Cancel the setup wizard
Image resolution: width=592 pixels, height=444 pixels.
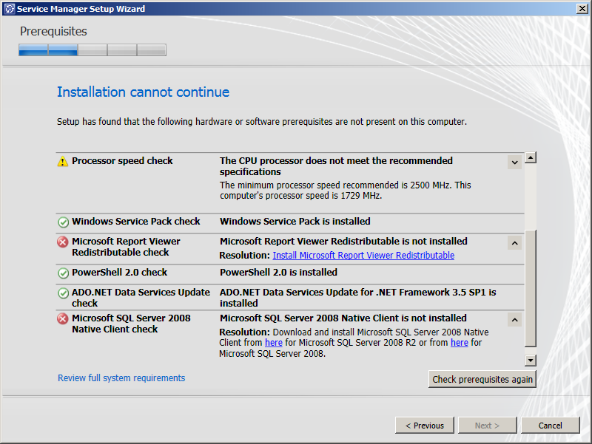tap(550, 426)
